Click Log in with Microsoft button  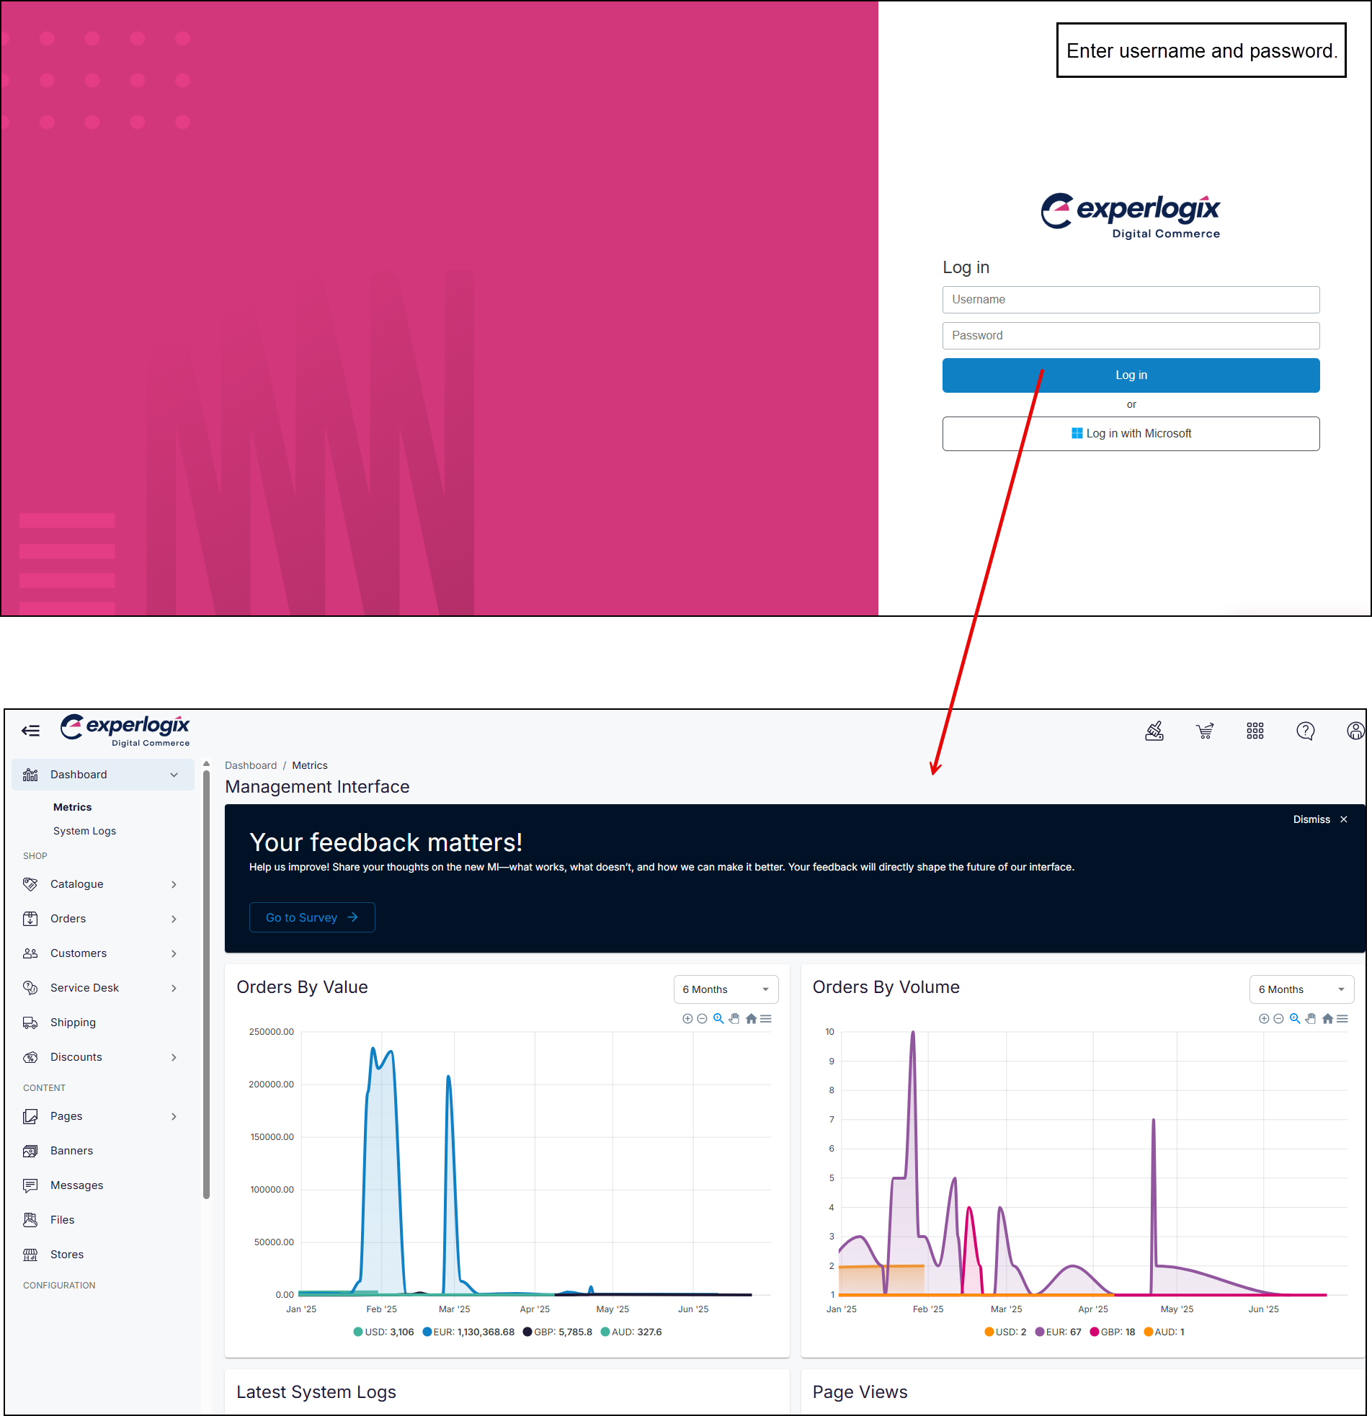1131,434
